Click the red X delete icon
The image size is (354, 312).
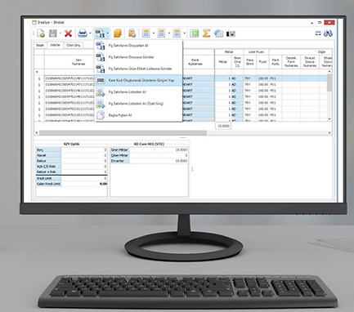click(68, 33)
